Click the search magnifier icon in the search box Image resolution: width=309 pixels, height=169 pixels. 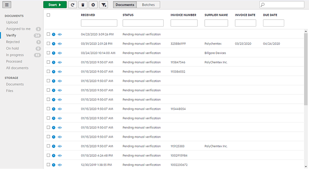(263, 5)
